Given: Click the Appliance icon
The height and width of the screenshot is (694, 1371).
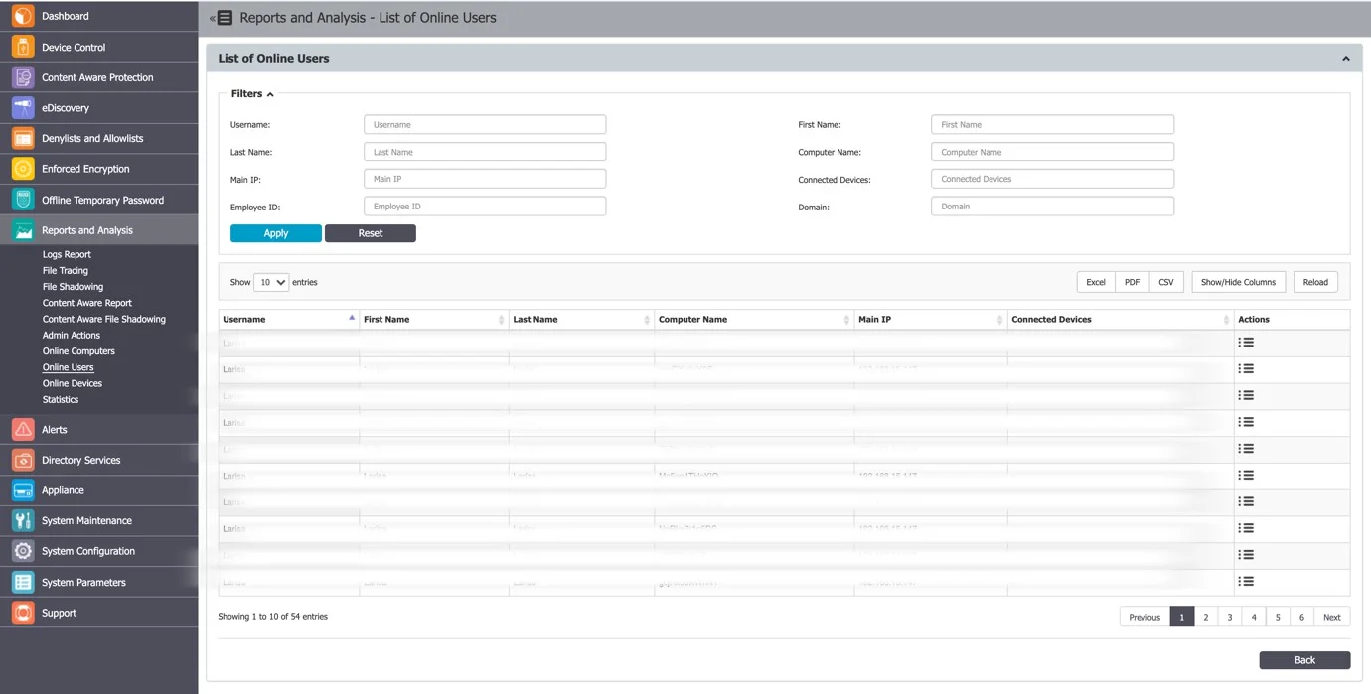Looking at the screenshot, I should coord(23,490).
